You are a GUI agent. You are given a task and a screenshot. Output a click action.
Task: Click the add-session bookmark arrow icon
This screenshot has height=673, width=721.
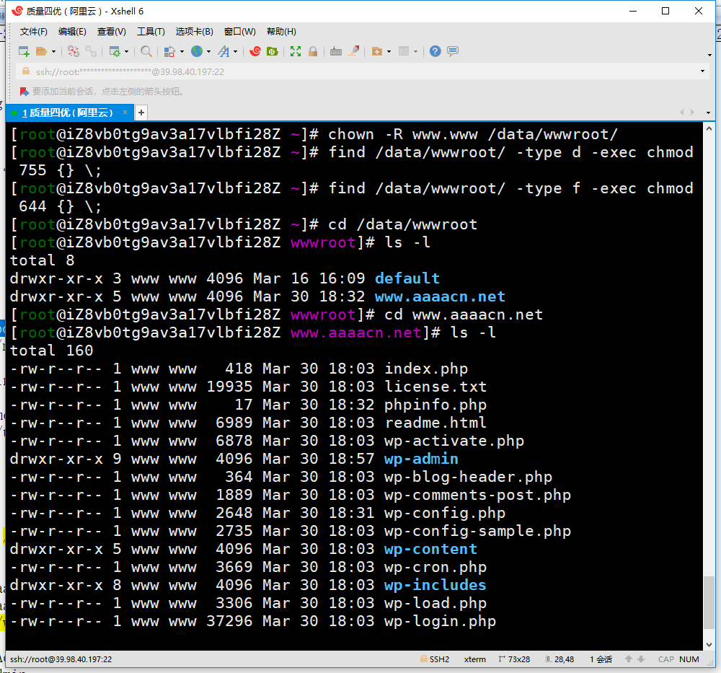pos(24,92)
